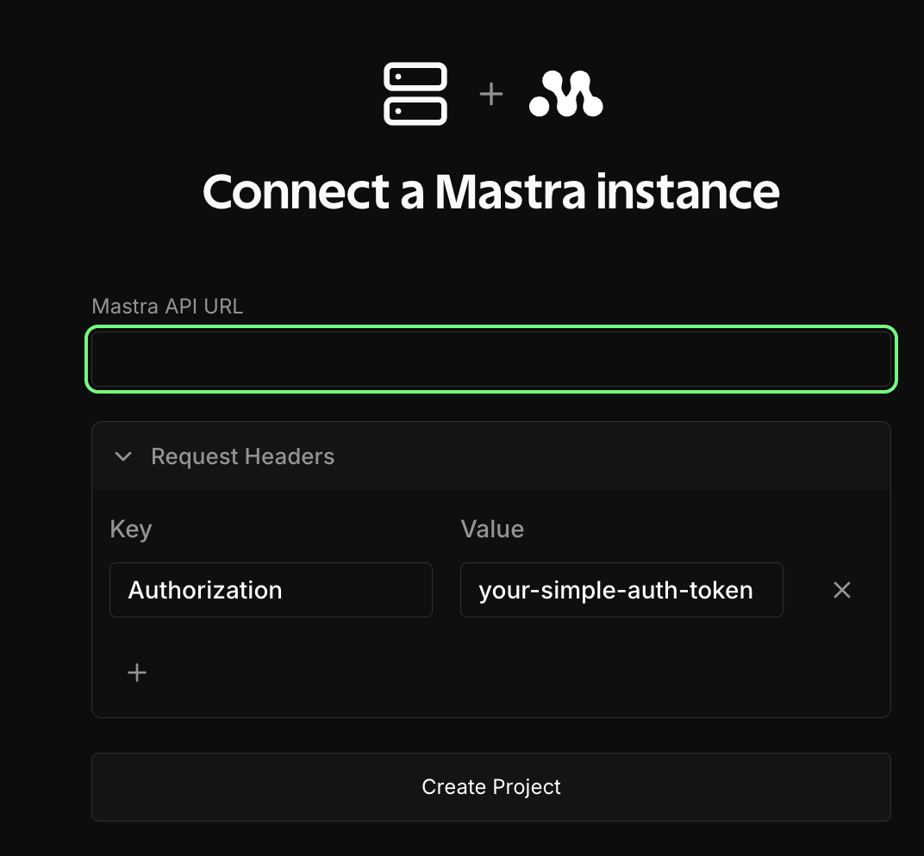Click the Authorization key field
The width and height of the screenshot is (924, 856).
pos(271,590)
